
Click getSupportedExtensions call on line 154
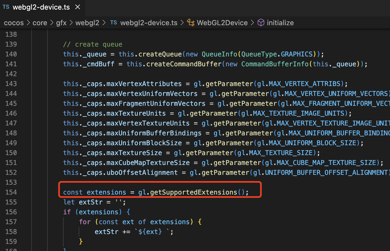(193, 192)
